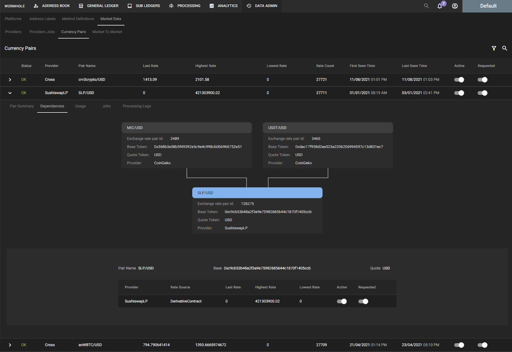Expand the anWBTC/USD row
Screen dimensions: 512x352
(10, 345)
